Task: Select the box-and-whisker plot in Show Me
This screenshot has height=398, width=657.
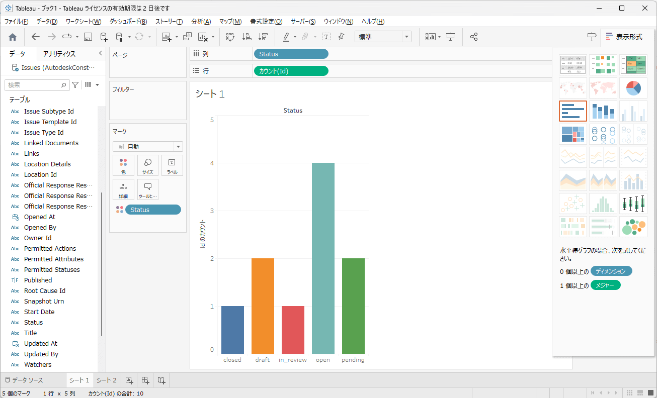Action: (633, 204)
